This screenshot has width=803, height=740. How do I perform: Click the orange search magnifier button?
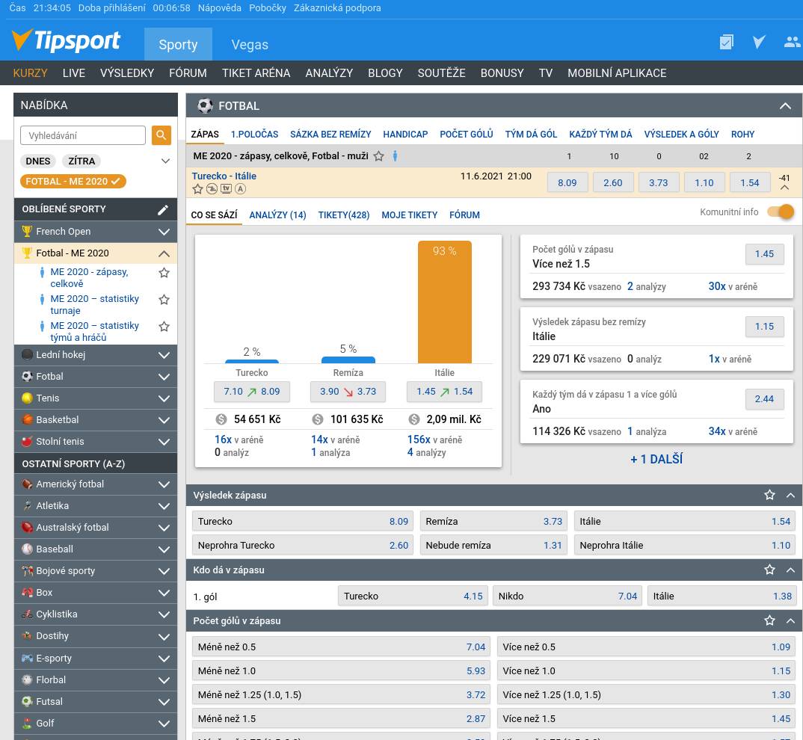(161, 135)
